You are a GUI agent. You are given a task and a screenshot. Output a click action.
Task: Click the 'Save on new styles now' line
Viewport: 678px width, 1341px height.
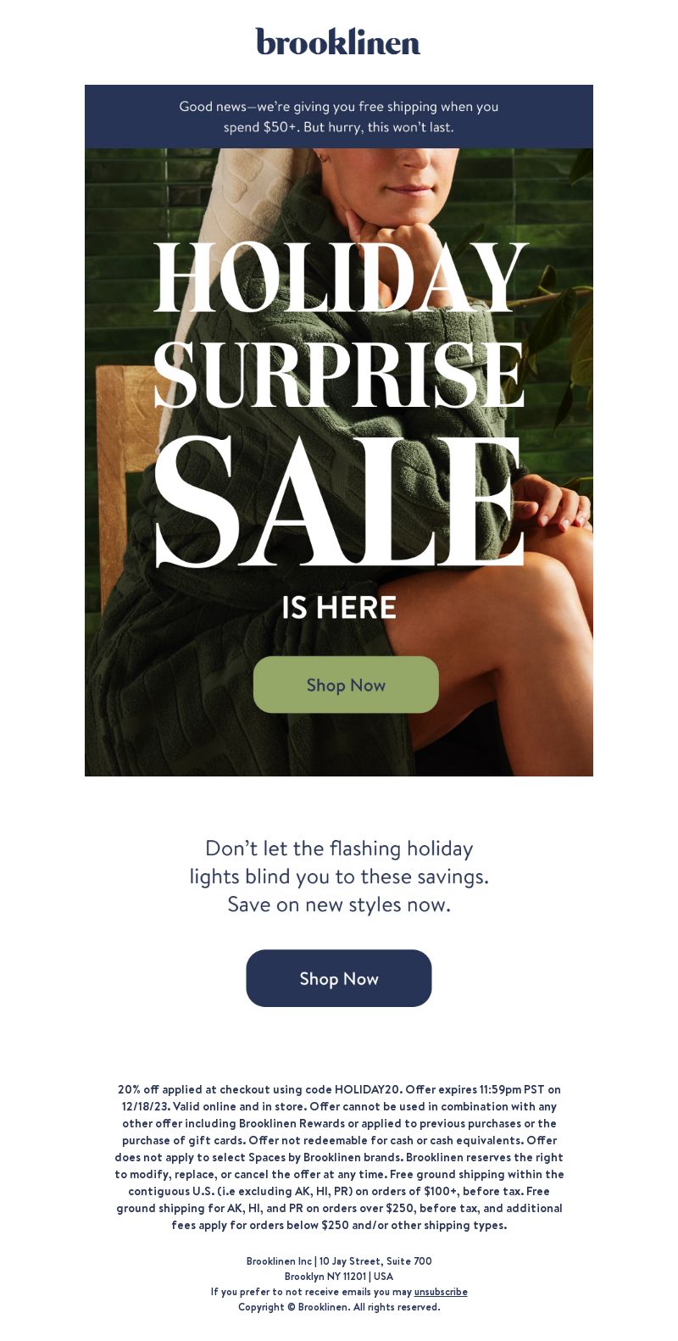[x=339, y=904]
